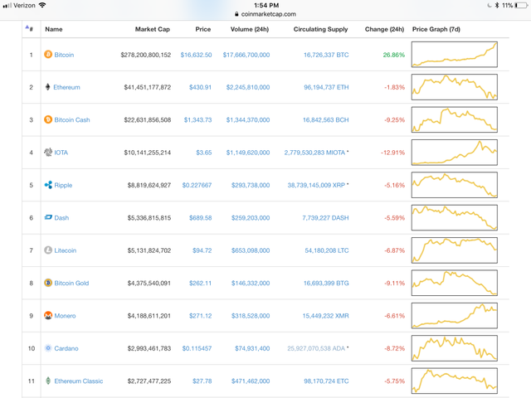Click the IOTA logo icon
The width and height of the screenshot is (531, 398).
tap(48, 152)
